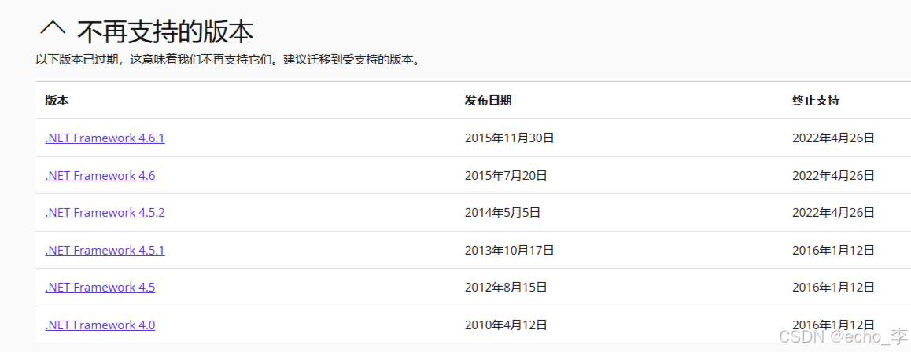Open the .NET Framework 4.5 link
911x352 pixels.
(x=100, y=287)
